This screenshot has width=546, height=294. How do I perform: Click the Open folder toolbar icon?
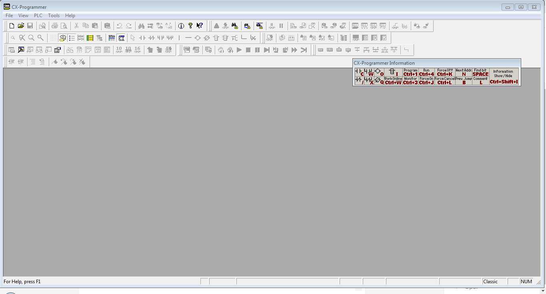(21, 26)
